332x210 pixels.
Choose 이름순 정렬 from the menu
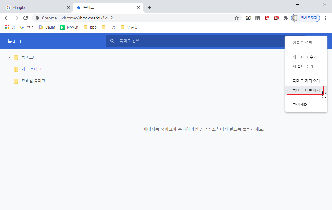pos(306,43)
